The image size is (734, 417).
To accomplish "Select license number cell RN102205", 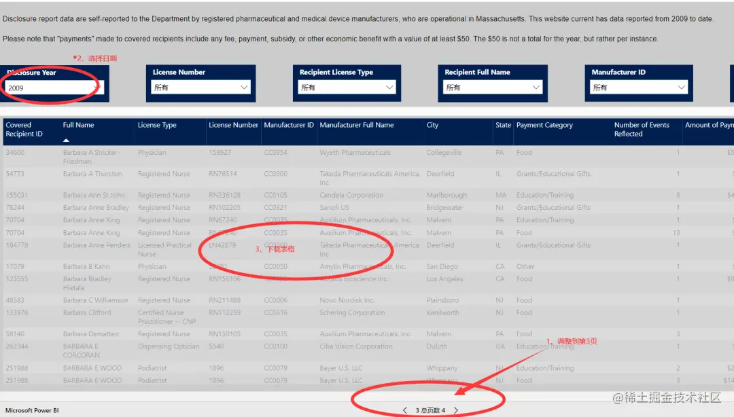I will pyautogui.click(x=224, y=207).
